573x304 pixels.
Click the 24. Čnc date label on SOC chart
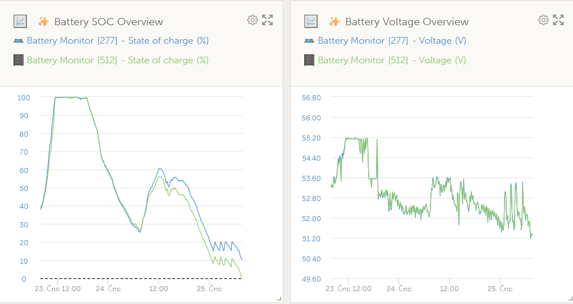click(x=108, y=289)
